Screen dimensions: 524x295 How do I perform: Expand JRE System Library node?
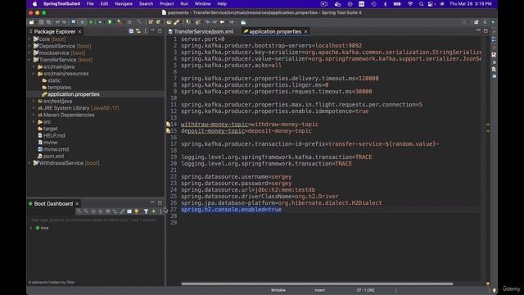click(34, 108)
